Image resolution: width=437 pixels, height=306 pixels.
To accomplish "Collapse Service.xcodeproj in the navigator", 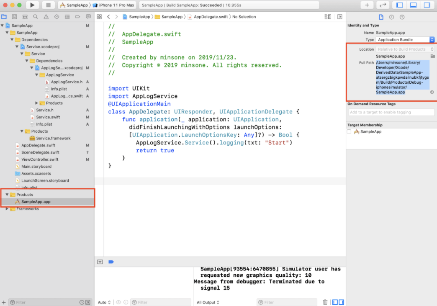I will (x=17, y=46).
